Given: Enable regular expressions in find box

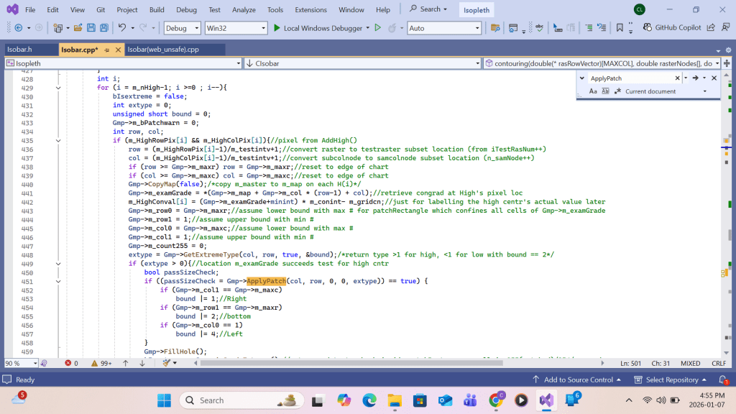Looking at the screenshot, I should (617, 91).
